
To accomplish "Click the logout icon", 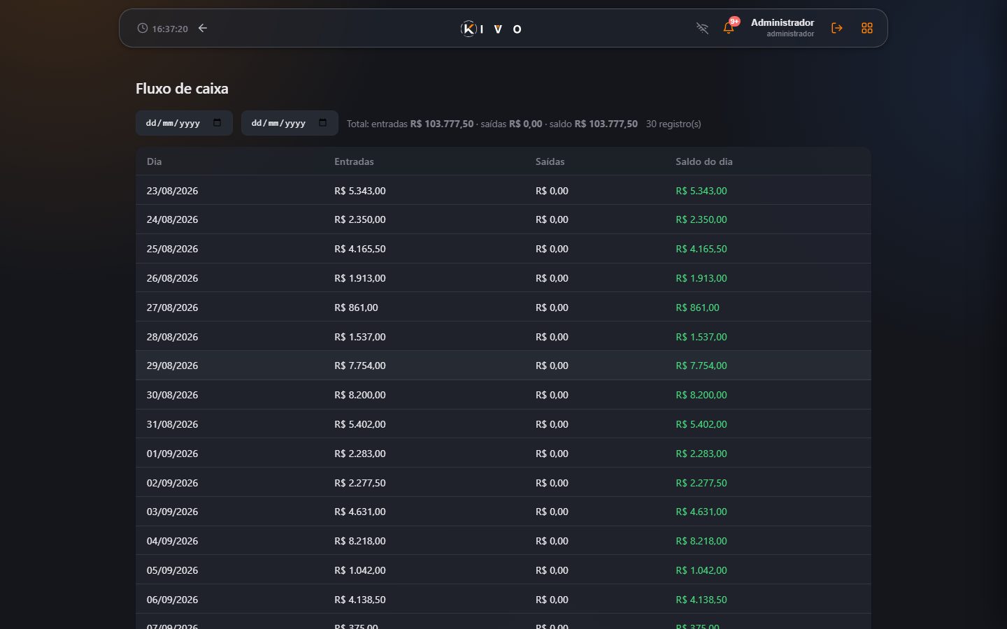I will click(836, 28).
